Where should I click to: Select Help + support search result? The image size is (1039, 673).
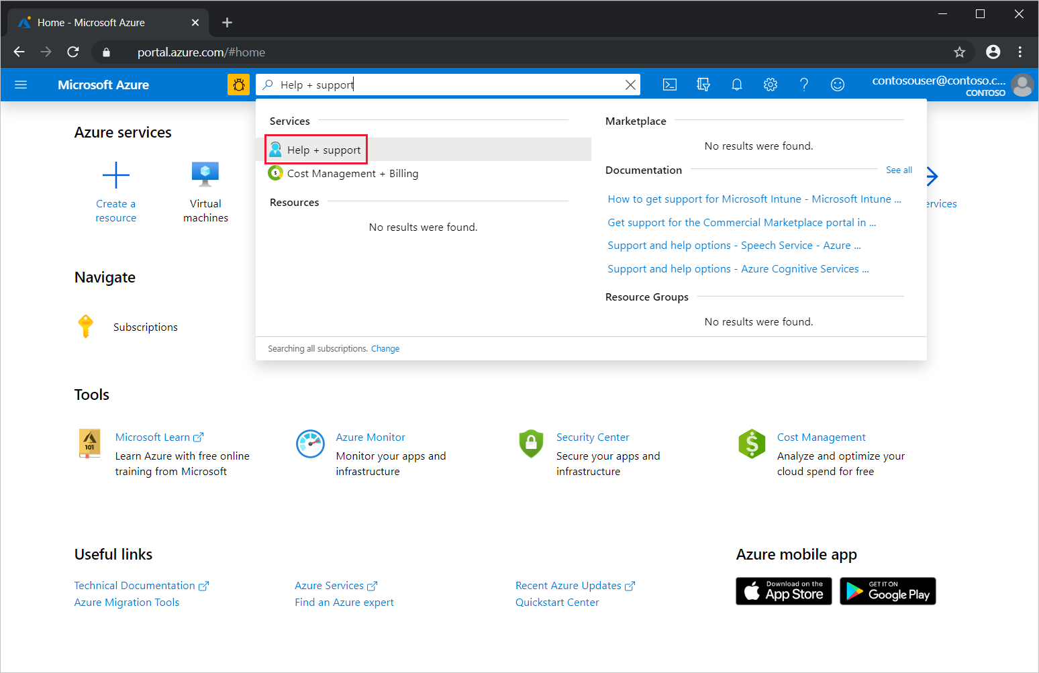tap(324, 150)
